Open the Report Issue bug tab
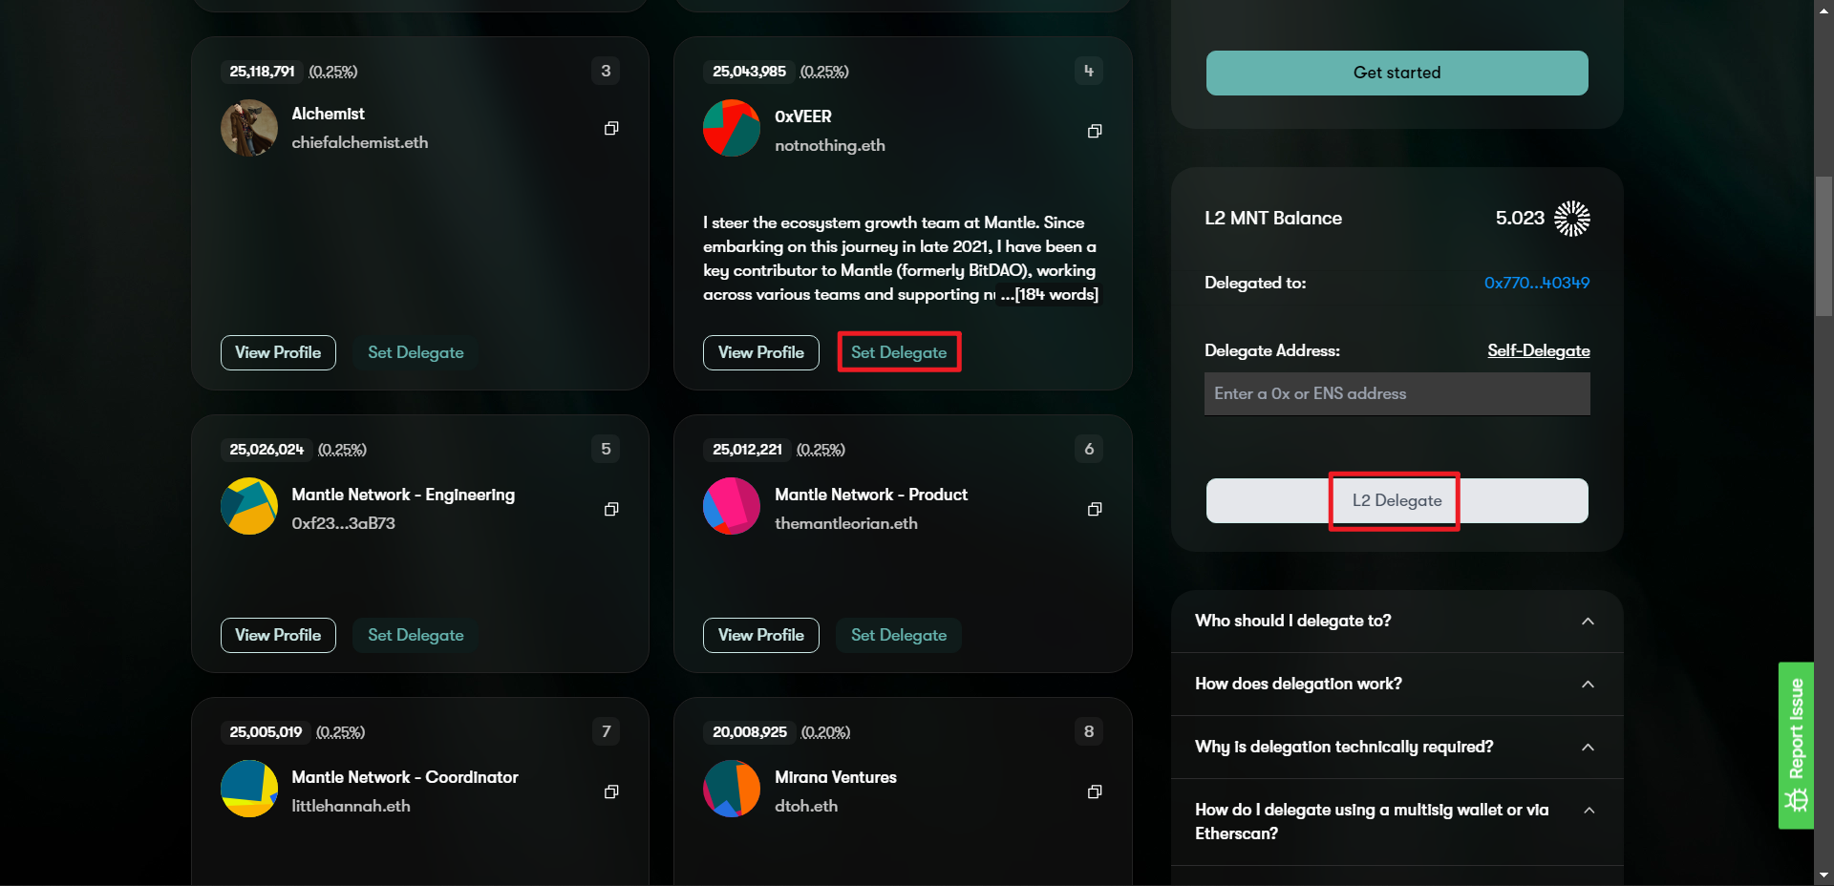Screen dimensions: 1834x886 1796,745
